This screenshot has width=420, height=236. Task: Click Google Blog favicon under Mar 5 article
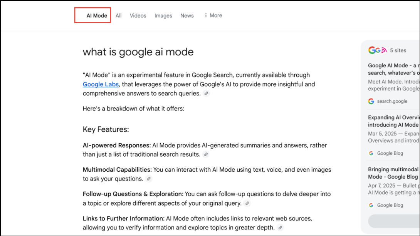click(371, 153)
